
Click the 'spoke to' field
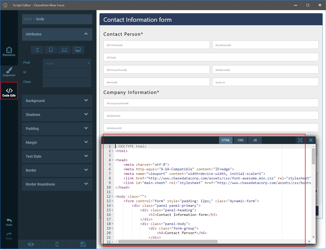click(x=265, y=82)
